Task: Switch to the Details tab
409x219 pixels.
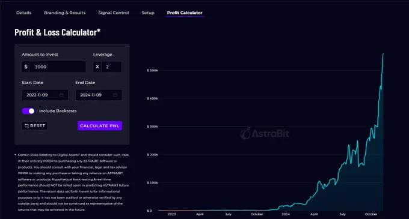Action: (23, 13)
